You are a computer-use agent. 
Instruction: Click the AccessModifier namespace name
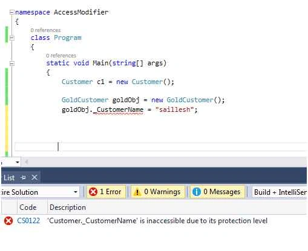tap(81, 12)
